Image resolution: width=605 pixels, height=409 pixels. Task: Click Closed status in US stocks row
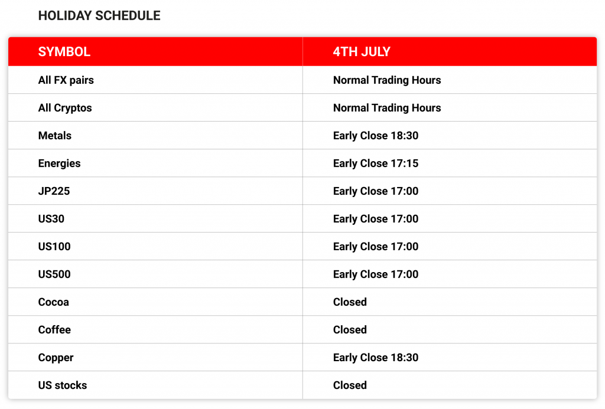(x=350, y=385)
